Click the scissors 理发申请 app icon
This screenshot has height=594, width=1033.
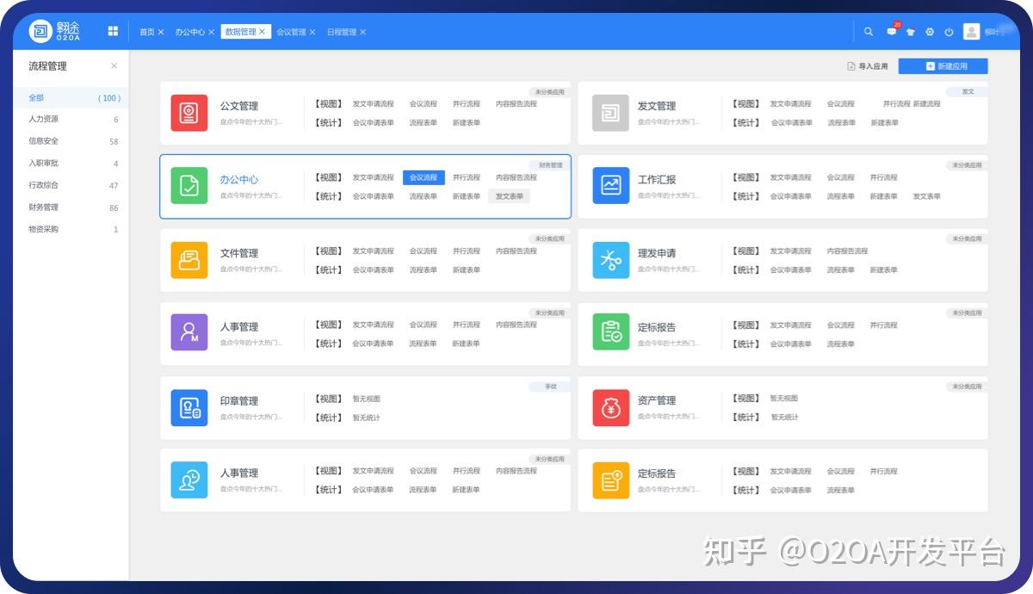pyautogui.click(x=610, y=260)
